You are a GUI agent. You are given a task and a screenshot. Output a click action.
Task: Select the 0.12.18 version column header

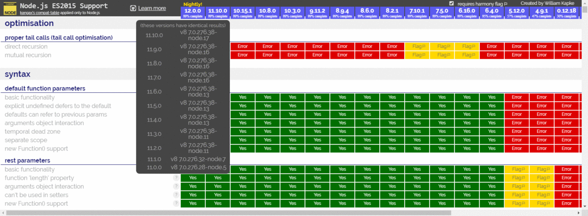tap(566, 13)
